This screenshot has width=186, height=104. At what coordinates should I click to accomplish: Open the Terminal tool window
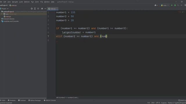(x=22, y=100)
